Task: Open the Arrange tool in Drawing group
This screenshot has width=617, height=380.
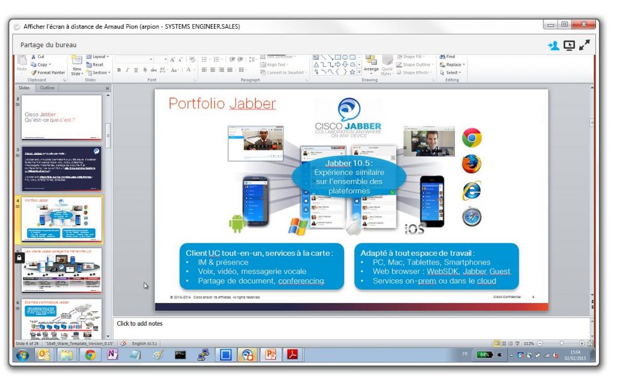Action: click(x=371, y=63)
